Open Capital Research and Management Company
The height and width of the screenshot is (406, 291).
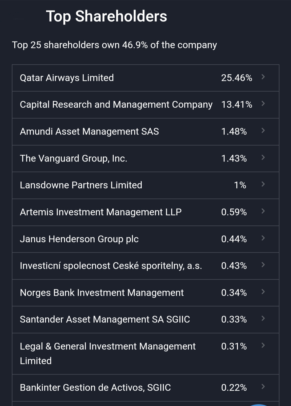116,105
